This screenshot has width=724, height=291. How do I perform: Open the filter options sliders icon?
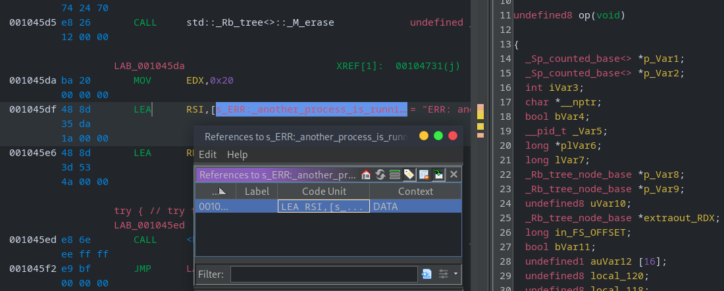click(443, 275)
